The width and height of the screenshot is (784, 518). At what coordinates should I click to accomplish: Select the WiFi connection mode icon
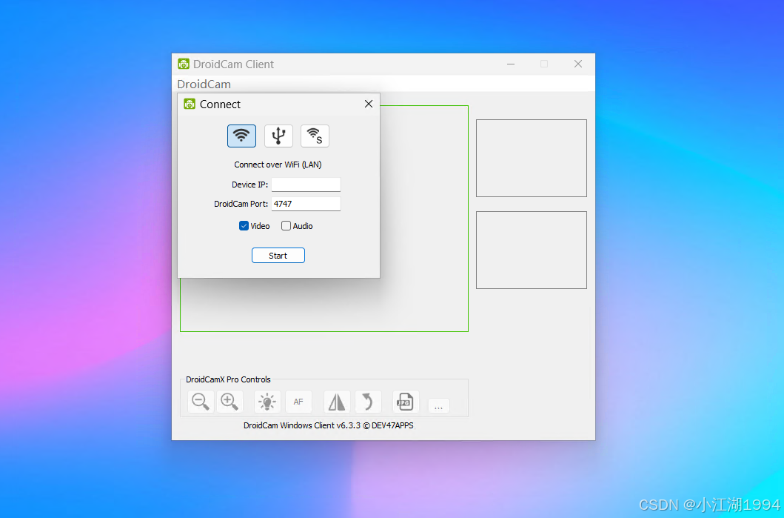click(x=241, y=136)
